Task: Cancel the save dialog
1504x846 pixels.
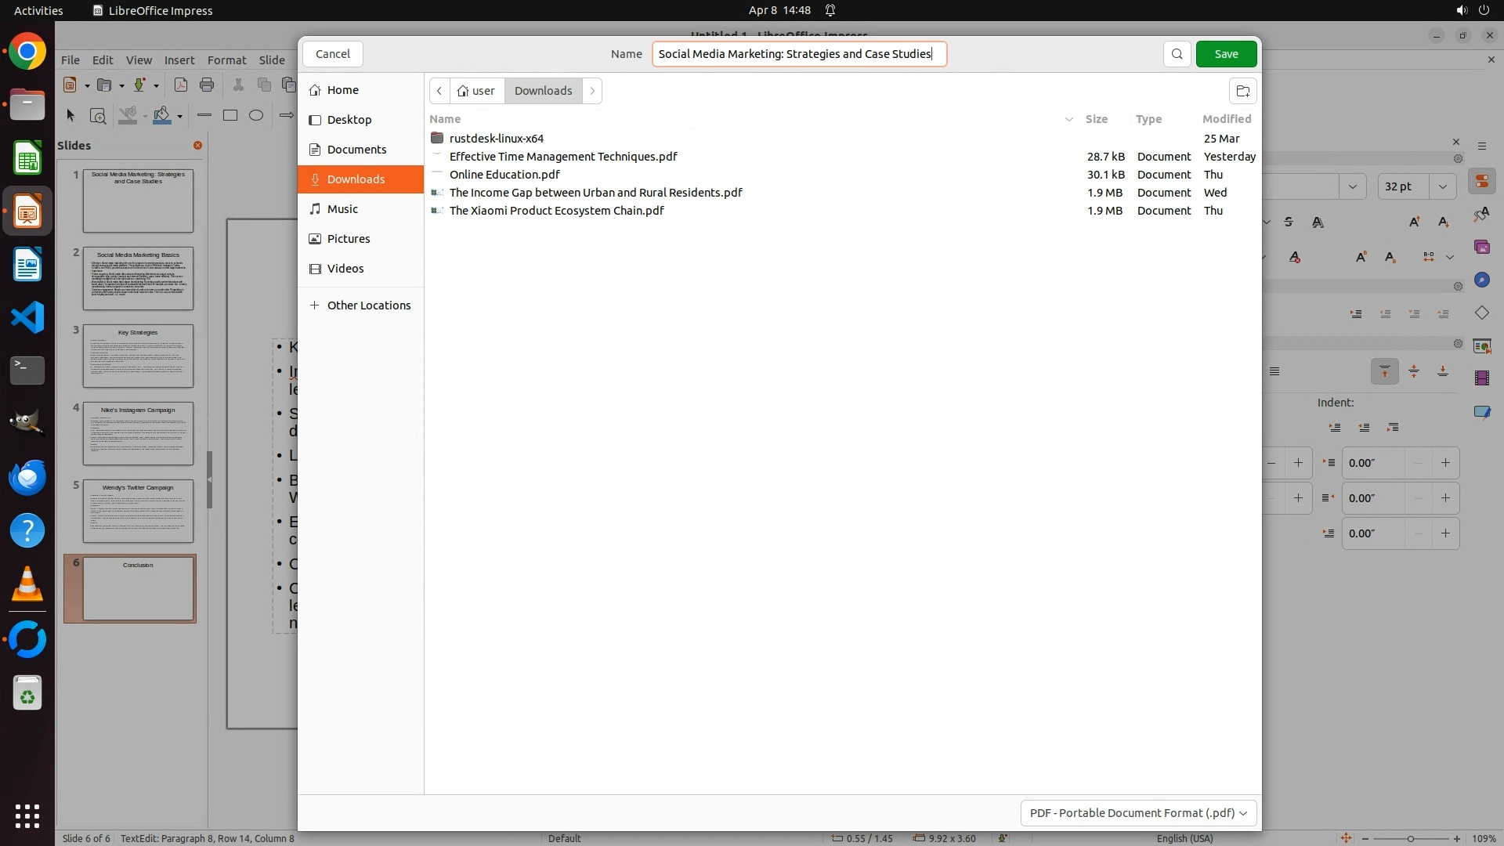Action: coord(333,54)
